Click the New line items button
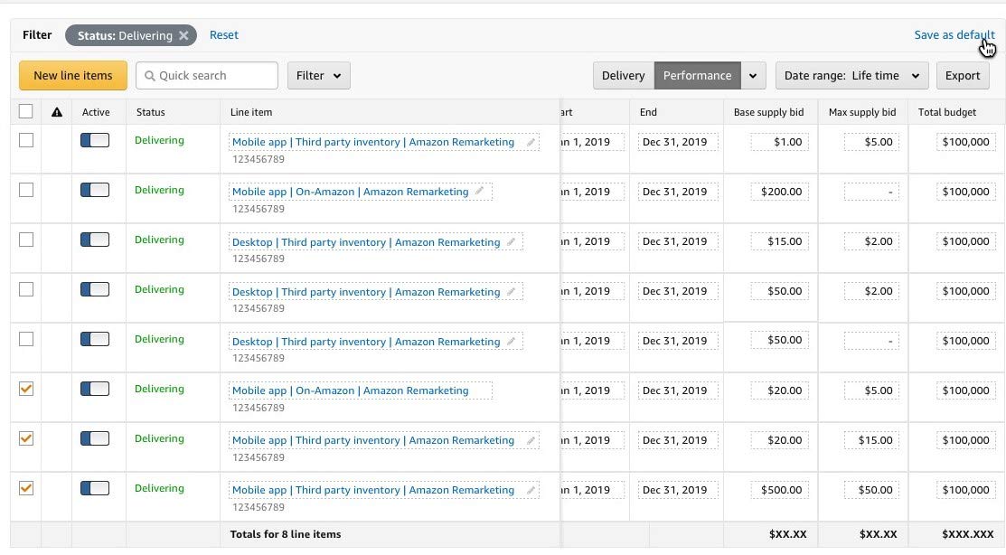The image size is (1006, 555). click(72, 75)
